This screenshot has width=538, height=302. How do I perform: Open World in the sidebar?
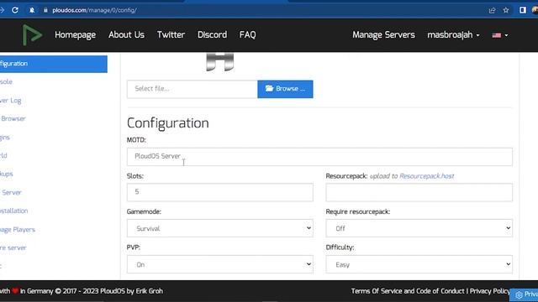click(x=3, y=155)
